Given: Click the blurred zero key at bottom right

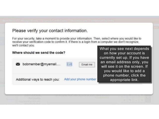Looking at the screenshot, I should [x=130, y=100].
